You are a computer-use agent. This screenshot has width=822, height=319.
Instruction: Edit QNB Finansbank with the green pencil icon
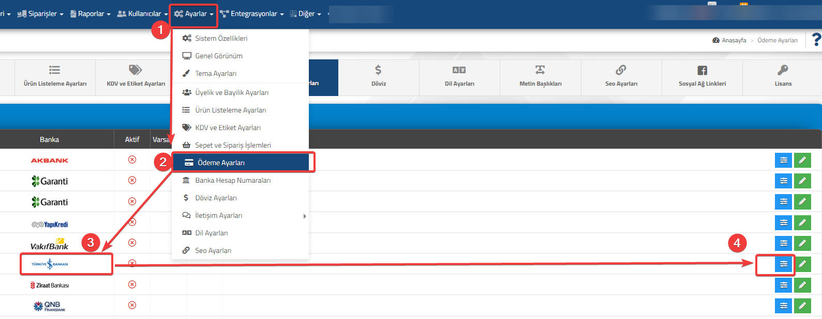pos(802,306)
